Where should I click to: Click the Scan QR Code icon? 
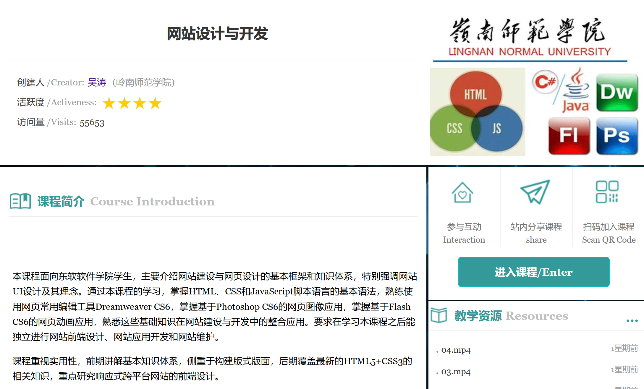(607, 192)
